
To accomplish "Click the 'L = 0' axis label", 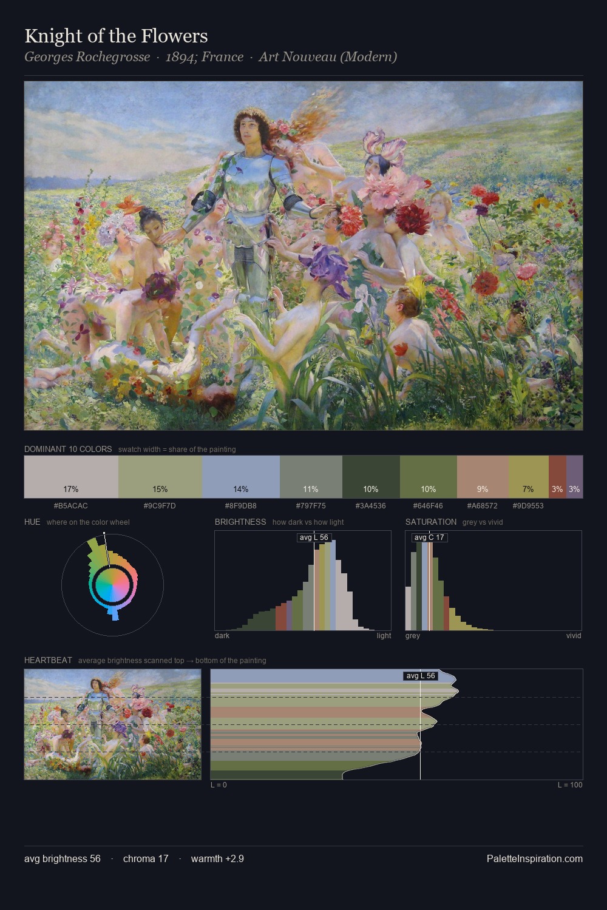I will [x=219, y=785].
